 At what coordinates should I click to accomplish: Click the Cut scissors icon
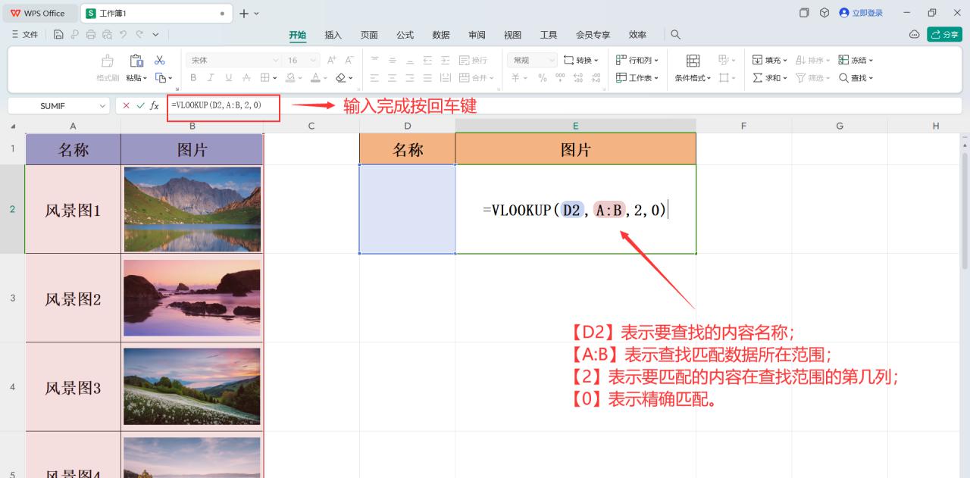tap(160, 61)
